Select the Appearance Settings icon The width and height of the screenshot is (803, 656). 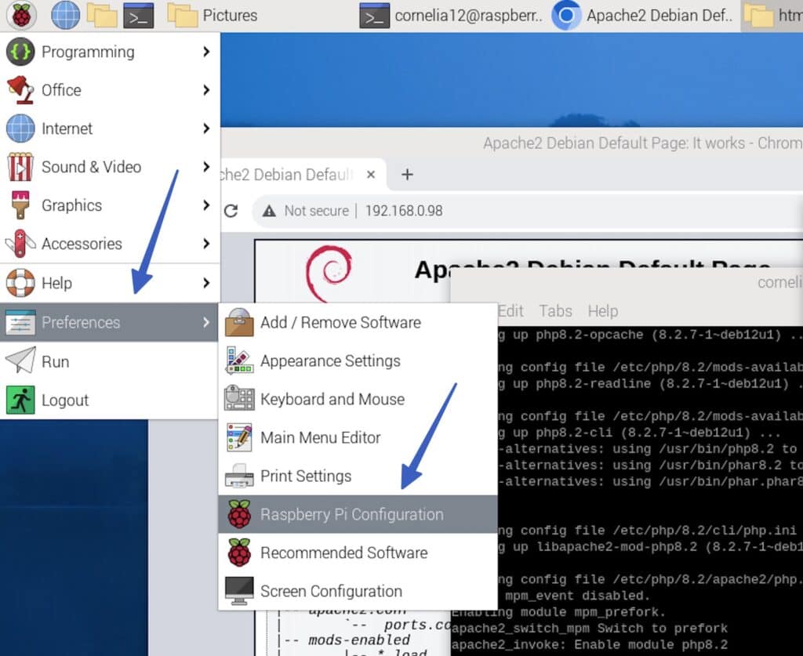[x=239, y=361]
